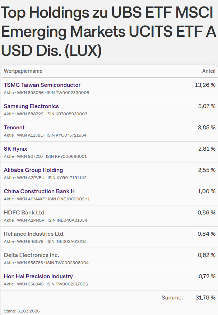Click the 3,85 % share value
Image resolution: width=218 pixels, height=315 pixels.
[207, 128]
